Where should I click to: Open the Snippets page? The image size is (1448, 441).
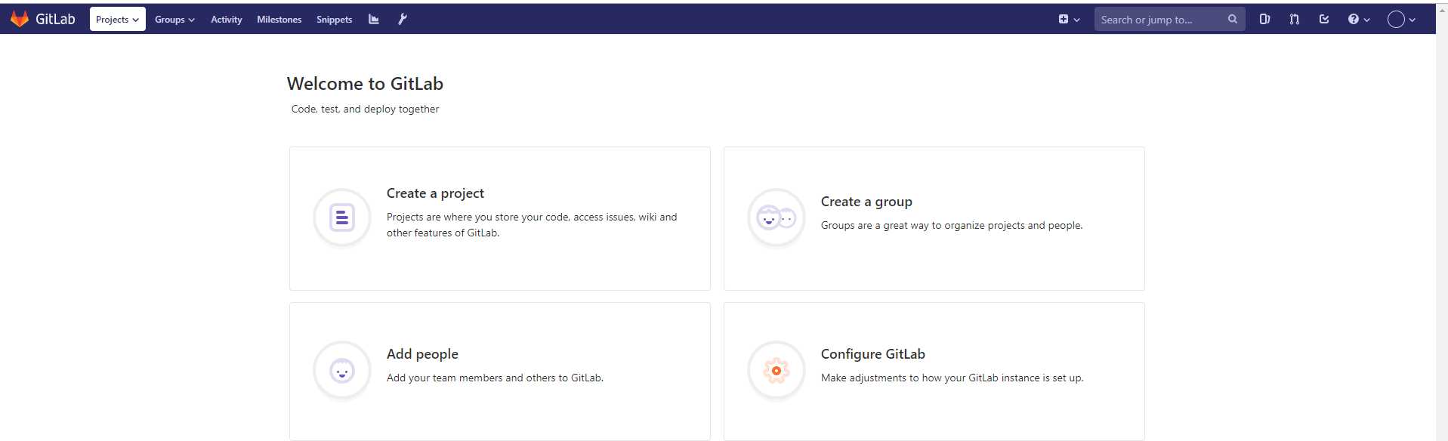point(334,20)
